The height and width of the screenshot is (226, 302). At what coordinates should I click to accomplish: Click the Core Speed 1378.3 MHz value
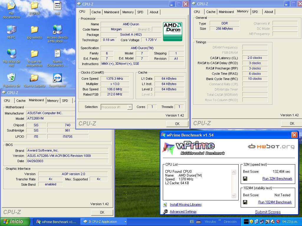[115, 79]
